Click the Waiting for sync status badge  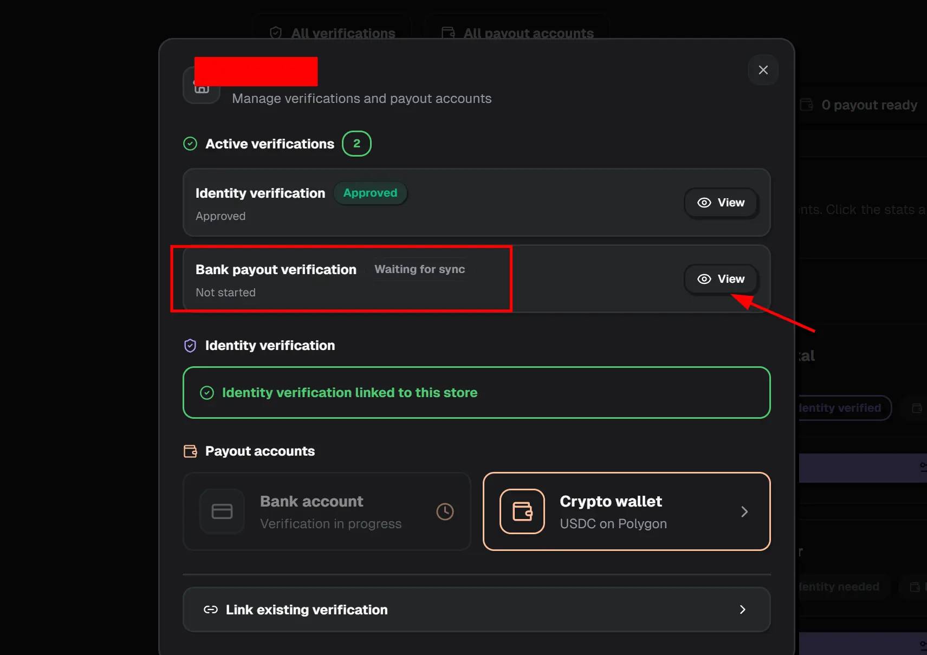(419, 269)
